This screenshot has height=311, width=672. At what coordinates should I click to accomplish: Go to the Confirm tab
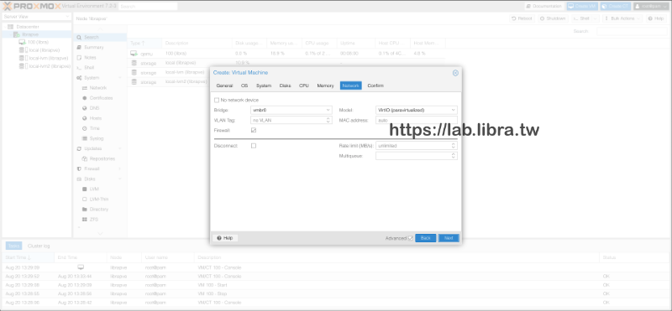tap(375, 86)
